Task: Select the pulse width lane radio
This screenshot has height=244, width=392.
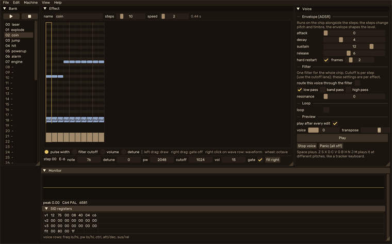Action: point(46,152)
